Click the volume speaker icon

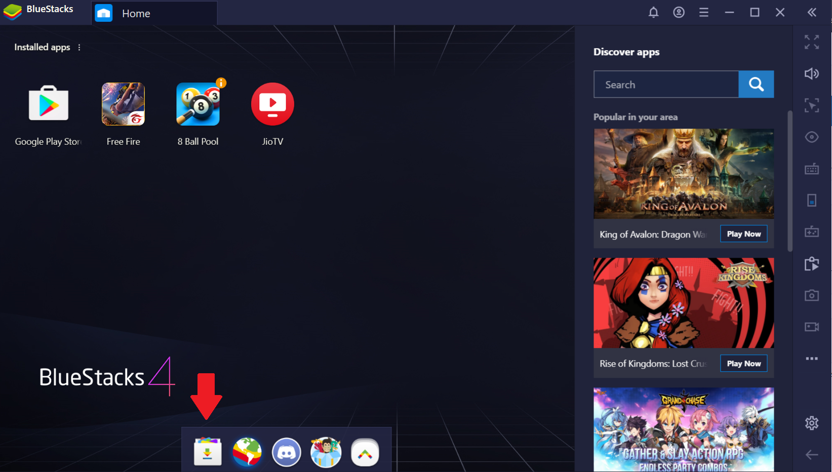click(812, 74)
